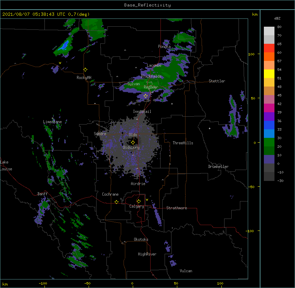
Task: Click the Lacombe label
Action: point(154,65)
